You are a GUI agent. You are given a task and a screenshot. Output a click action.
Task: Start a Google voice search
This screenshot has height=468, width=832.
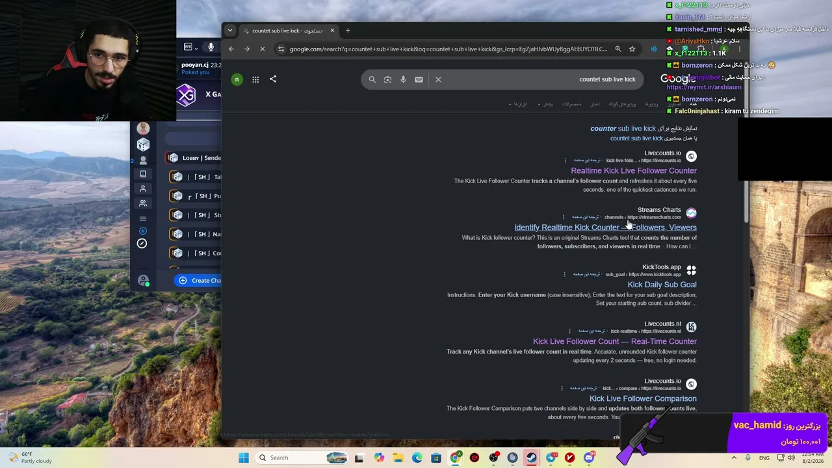pyautogui.click(x=403, y=79)
